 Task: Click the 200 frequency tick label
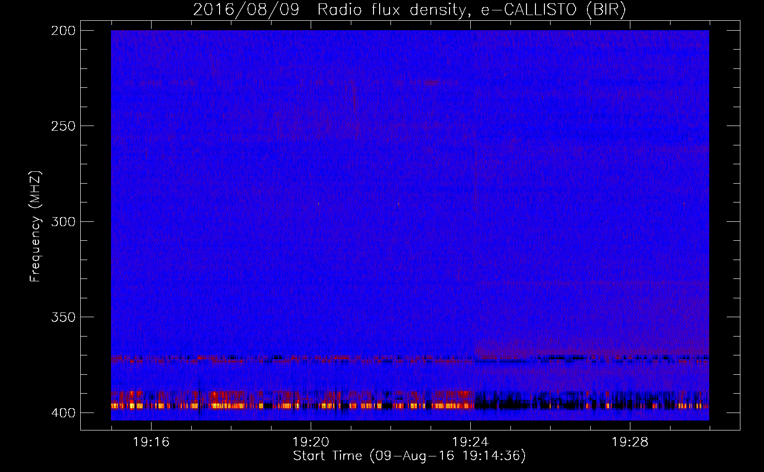(x=63, y=31)
